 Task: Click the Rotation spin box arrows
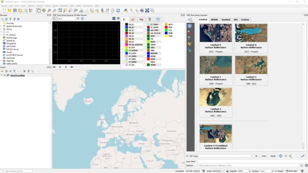pos(272,171)
